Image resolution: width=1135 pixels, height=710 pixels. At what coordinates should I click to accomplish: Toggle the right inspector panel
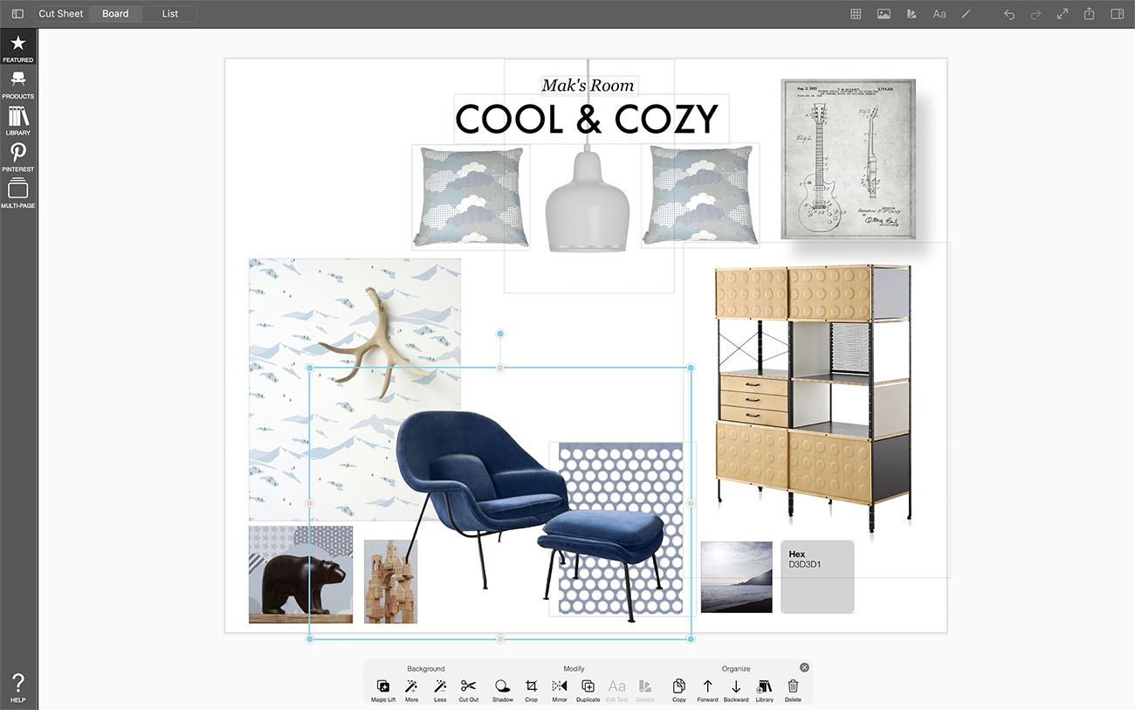coord(1117,14)
